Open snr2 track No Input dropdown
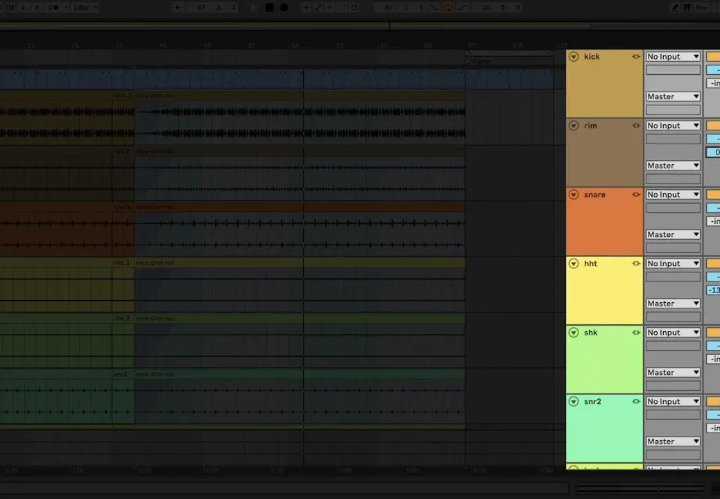This screenshot has width=720, height=499. click(x=673, y=401)
